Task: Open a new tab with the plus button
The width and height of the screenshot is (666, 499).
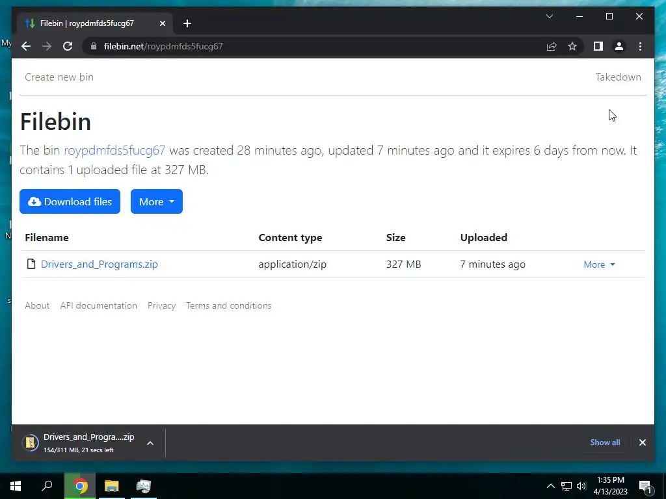Action: (187, 23)
